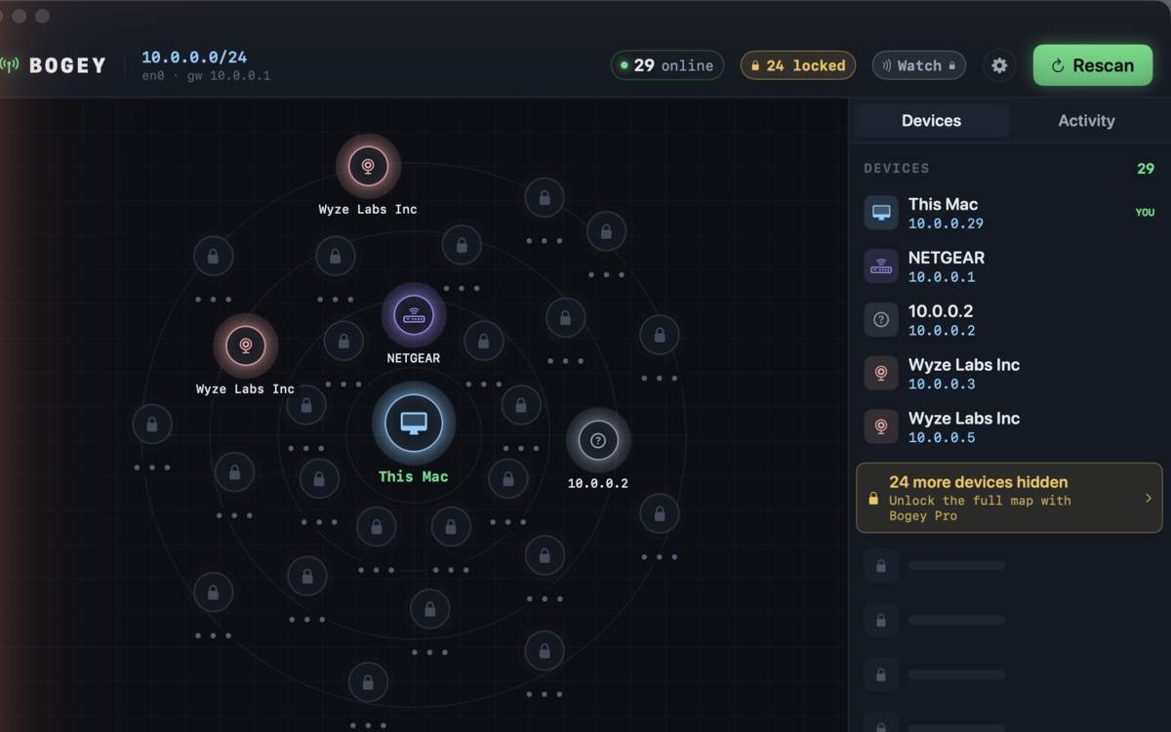This screenshot has width=1171, height=732.
Task: Click the NETGEAR router icon in device list
Action: click(x=881, y=265)
